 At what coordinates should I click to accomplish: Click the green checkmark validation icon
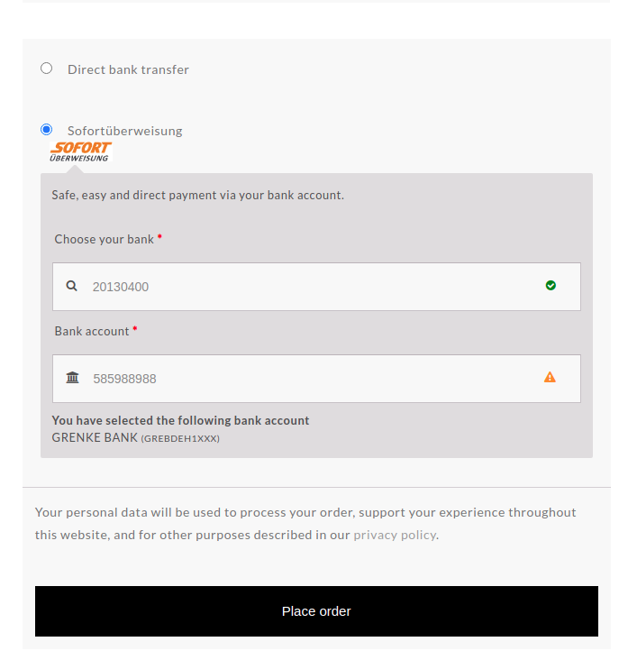551,286
